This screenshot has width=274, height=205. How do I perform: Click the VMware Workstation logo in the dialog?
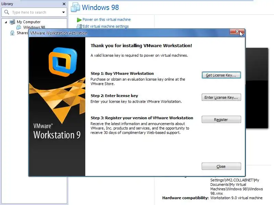[63, 62]
